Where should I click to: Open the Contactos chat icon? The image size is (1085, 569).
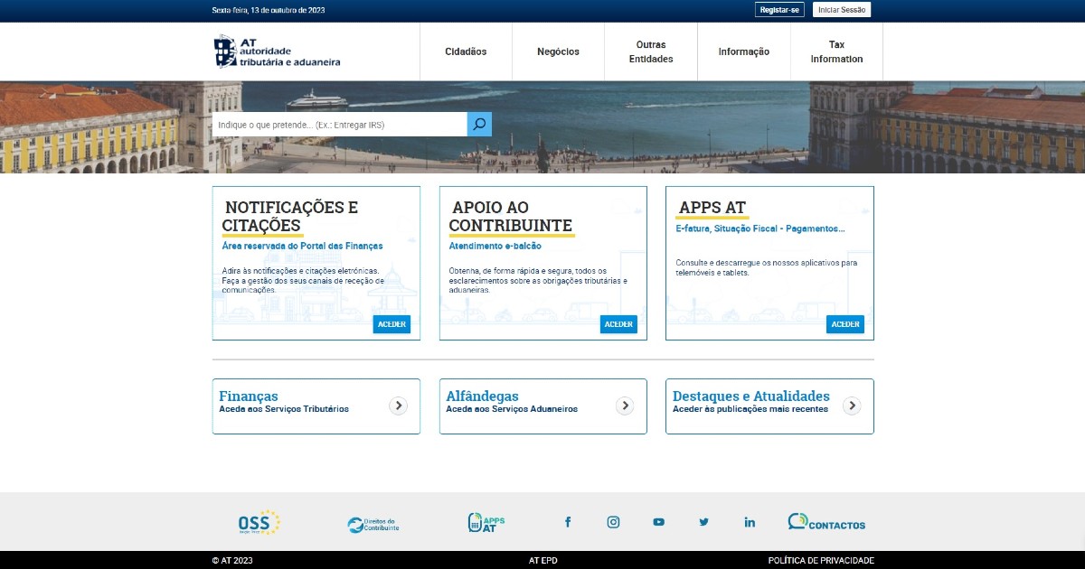[826, 523]
